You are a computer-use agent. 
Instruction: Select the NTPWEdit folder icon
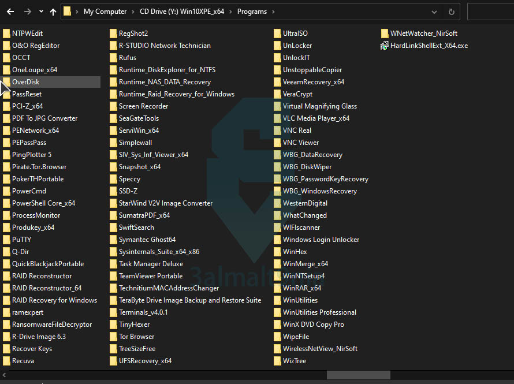(x=6, y=33)
